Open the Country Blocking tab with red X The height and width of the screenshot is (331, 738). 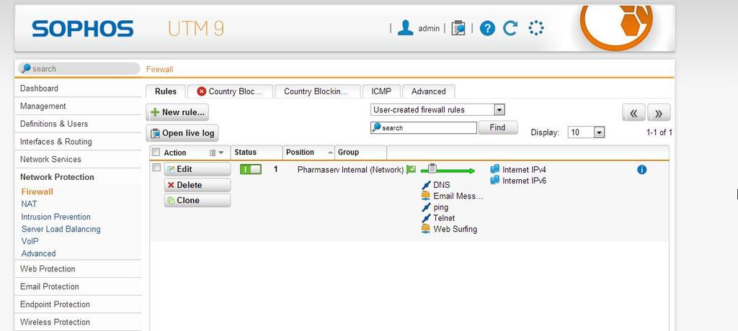pos(230,91)
